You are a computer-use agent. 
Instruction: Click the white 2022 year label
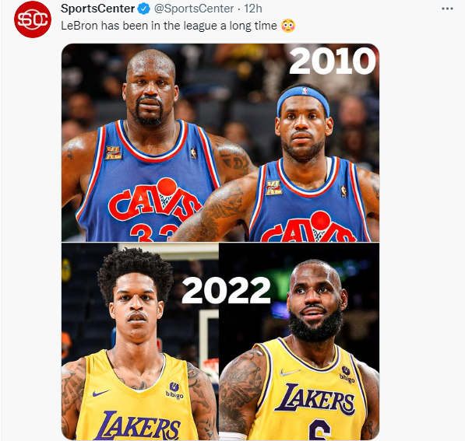tap(226, 291)
